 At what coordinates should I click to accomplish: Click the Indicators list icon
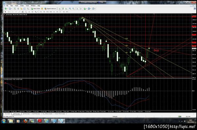pyautogui.click(x=85, y=9)
